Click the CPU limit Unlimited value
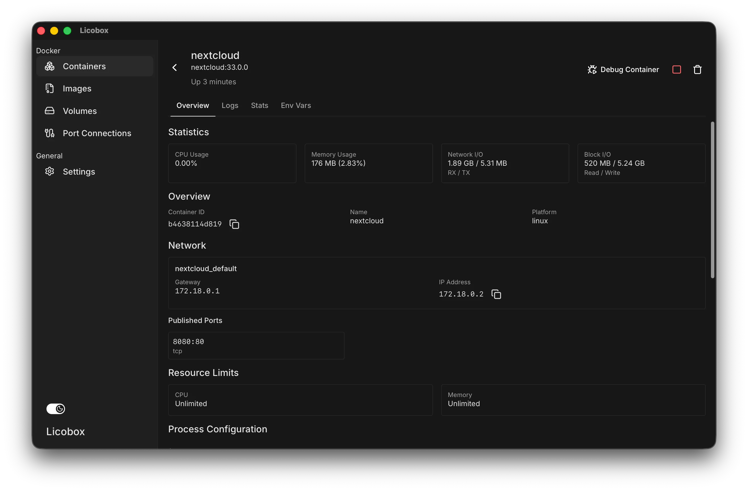Viewport: 748px width, 491px height. click(191, 403)
